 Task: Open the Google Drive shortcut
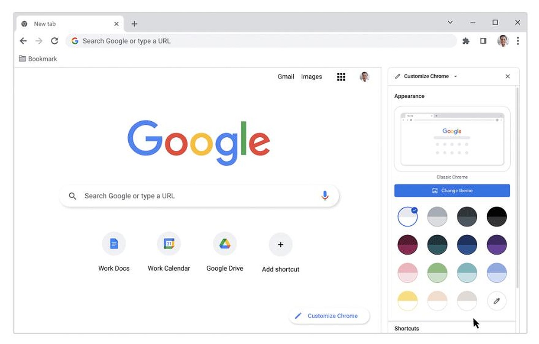(225, 252)
